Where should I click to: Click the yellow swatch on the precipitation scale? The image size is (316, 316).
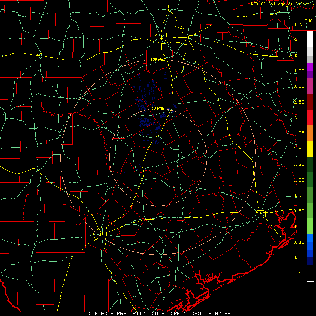click(x=310, y=149)
